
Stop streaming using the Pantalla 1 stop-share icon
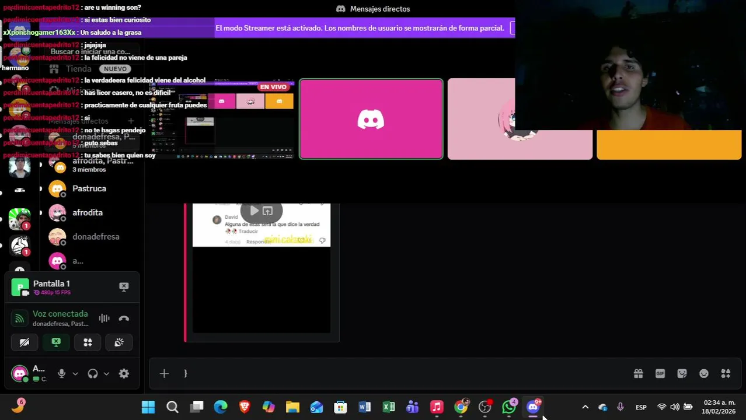[x=124, y=286]
